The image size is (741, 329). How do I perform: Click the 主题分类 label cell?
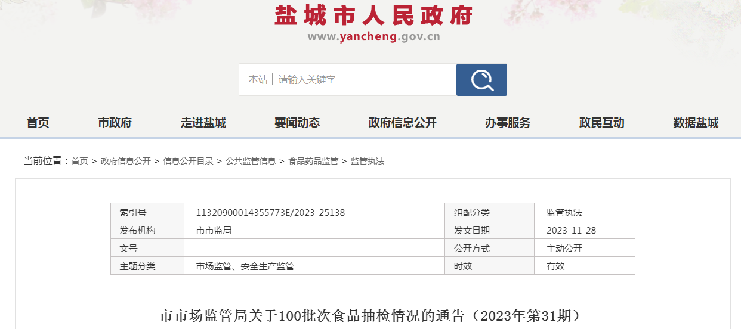pos(147,266)
